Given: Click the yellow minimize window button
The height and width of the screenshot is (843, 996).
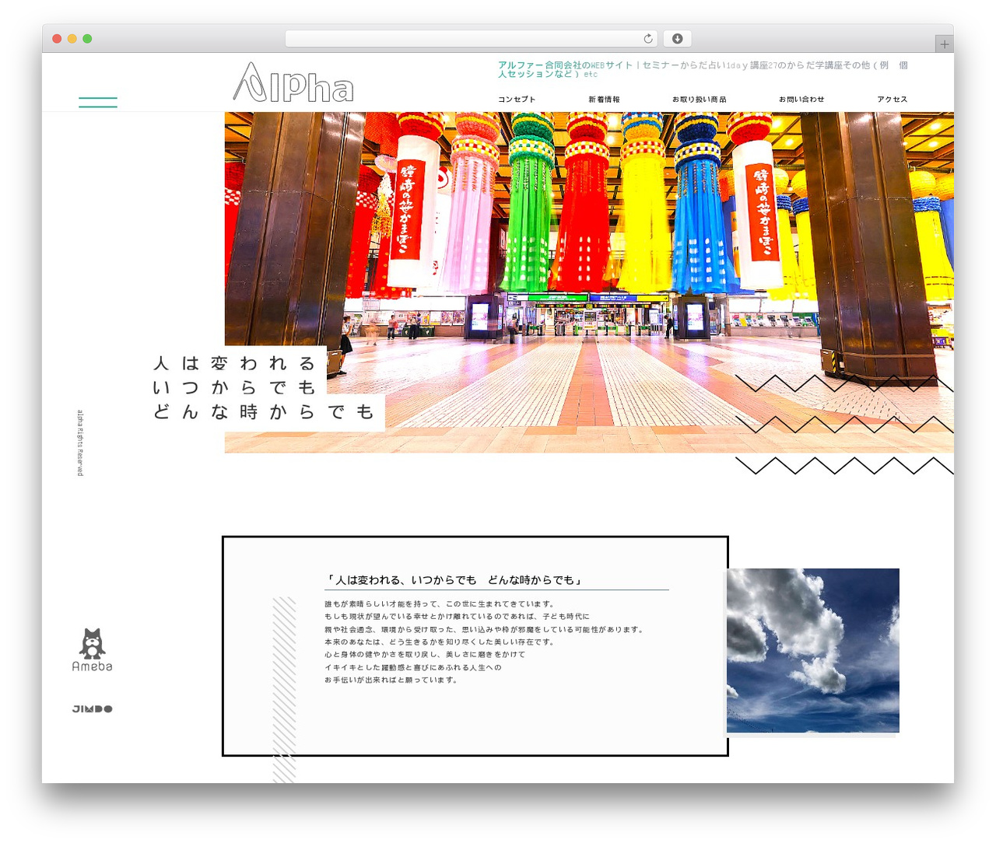Looking at the screenshot, I should [72, 39].
